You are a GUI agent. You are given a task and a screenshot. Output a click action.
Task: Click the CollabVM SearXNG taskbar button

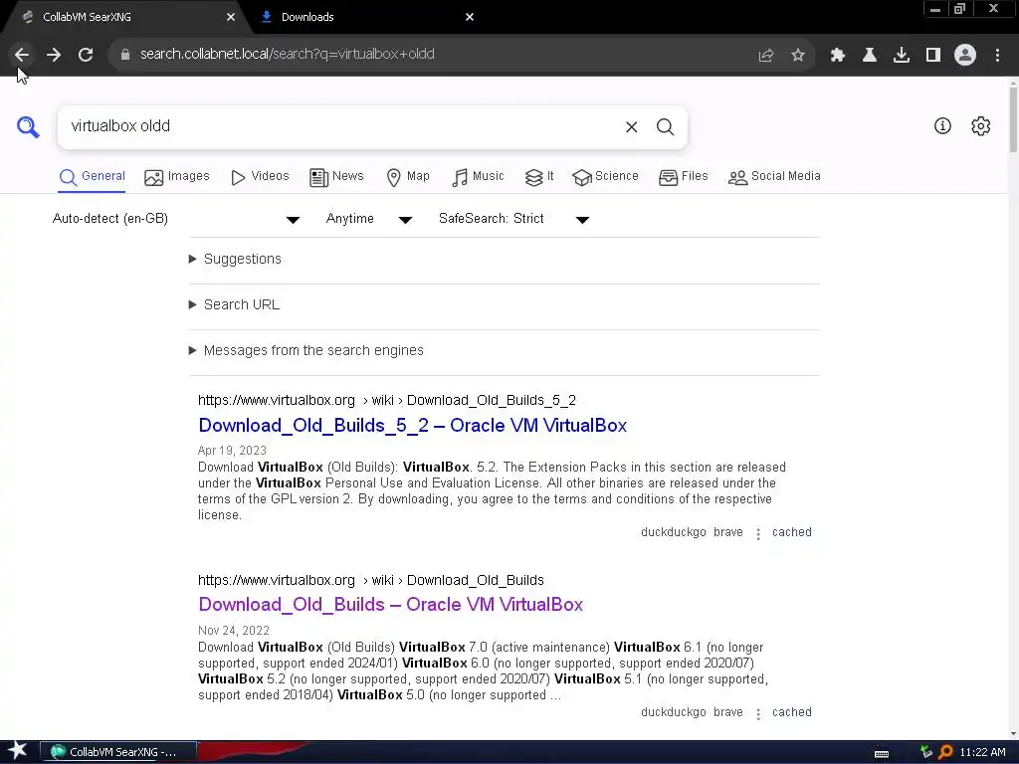[x=118, y=752]
